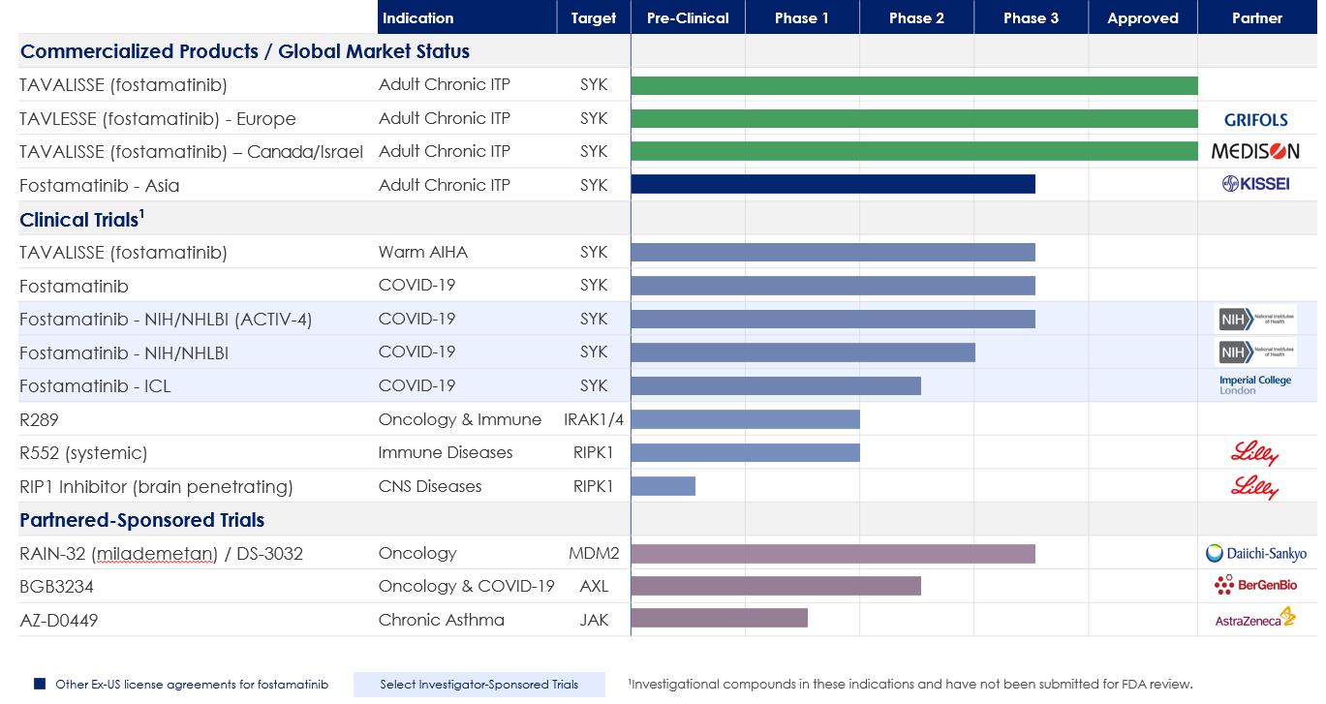Viewport: 1326px width, 704px height.
Task: Click the NIH logo in the ACTIV-4 row
Action: 1256,319
